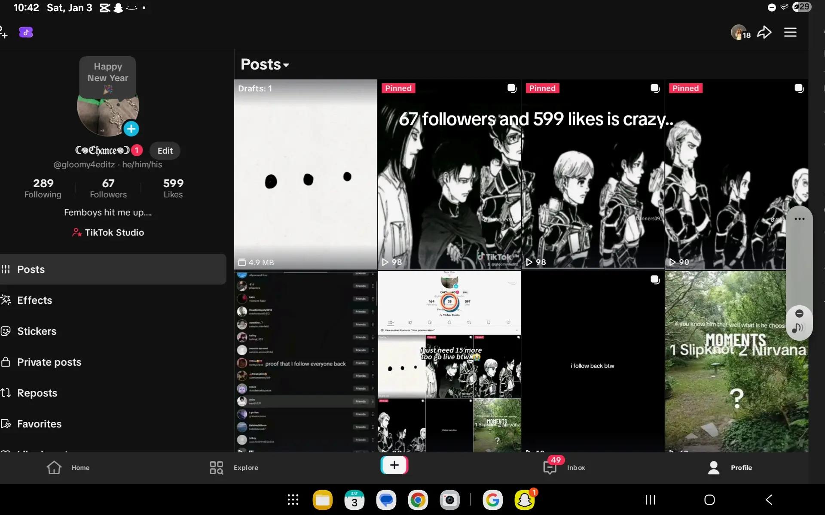Go to Home in bottom navigation
The width and height of the screenshot is (825, 515).
(x=68, y=467)
